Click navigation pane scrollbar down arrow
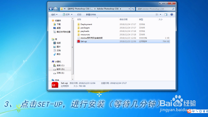This screenshot has height=117, width=208. click(72, 79)
